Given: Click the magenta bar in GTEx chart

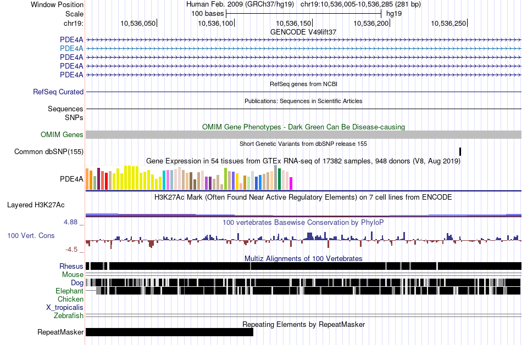Looking at the screenshot, I should pos(291,183).
